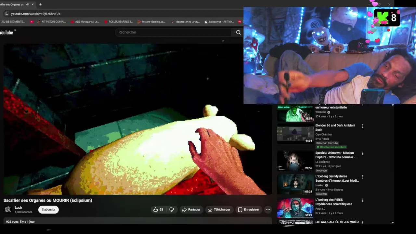Image resolution: width=416 pixels, height=234 pixels.
Task: Open L'Iceberg des Mystères Sombres thumbnail
Action: pos(295,184)
